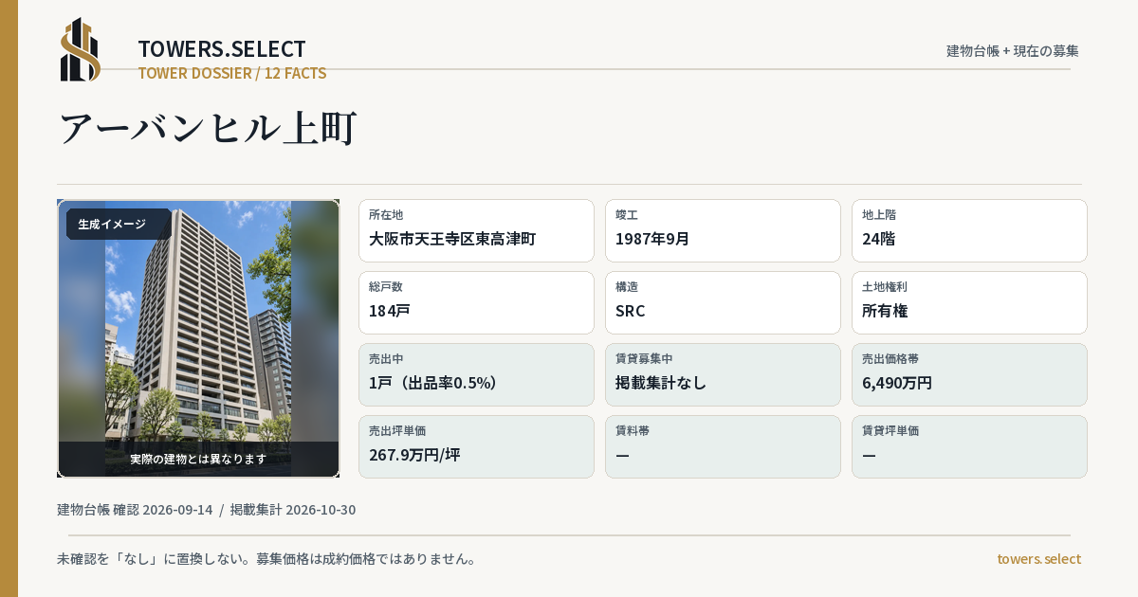Click the 賃貸募集中 label
The image size is (1138, 597).
click(x=644, y=359)
